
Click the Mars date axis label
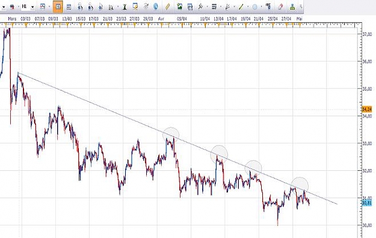tap(12, 19)
